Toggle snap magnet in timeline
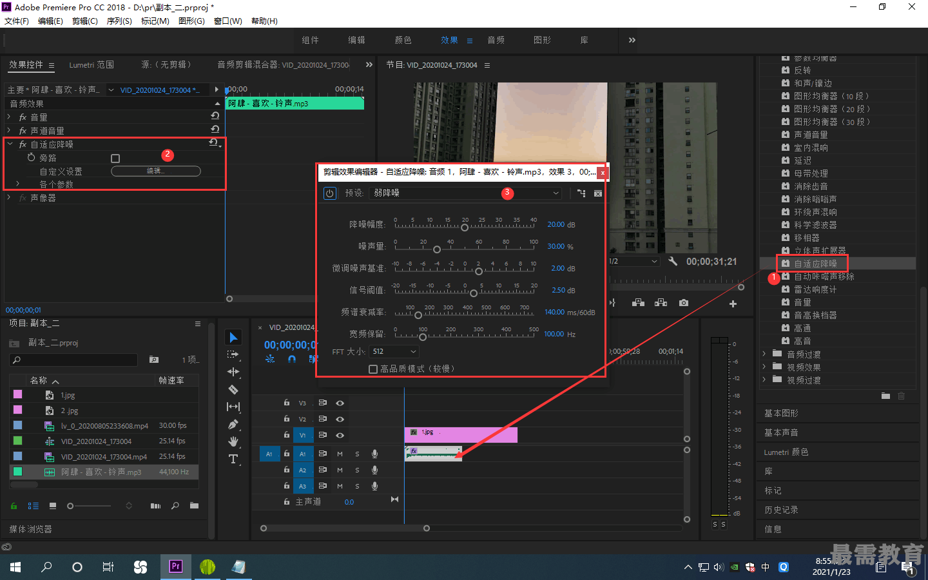This screenshot has width=928, height=580. tap(292, 359)
